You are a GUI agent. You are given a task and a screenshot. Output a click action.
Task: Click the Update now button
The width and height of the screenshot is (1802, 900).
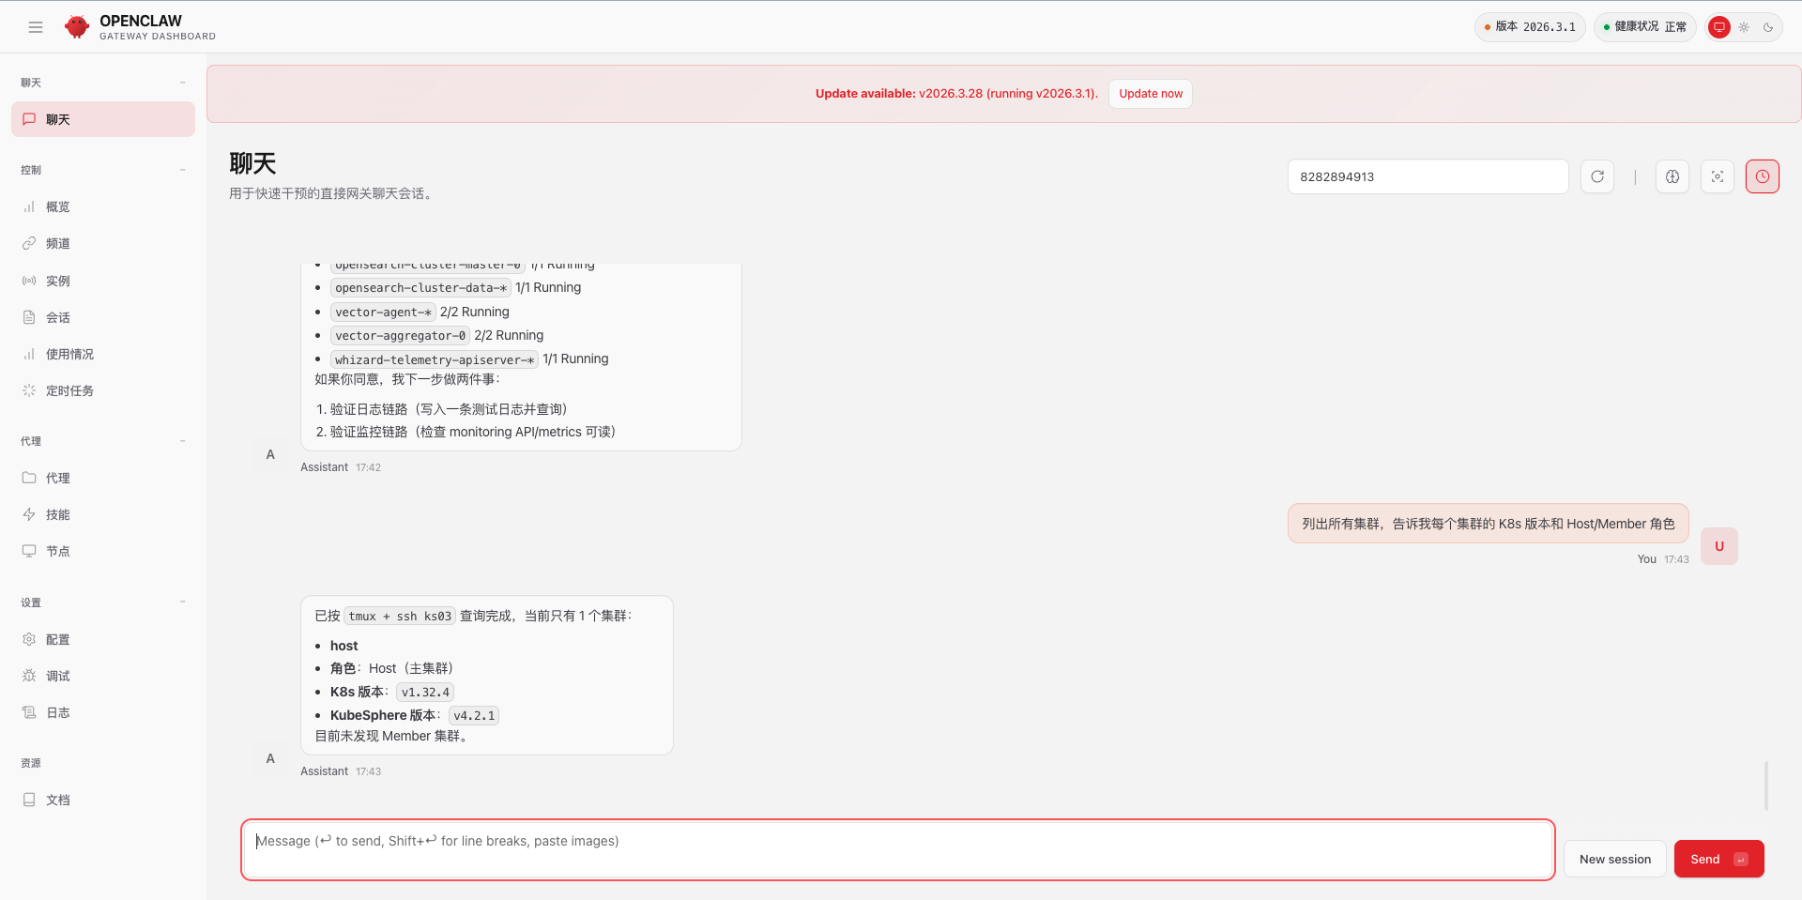click(x=1150, y=94)
